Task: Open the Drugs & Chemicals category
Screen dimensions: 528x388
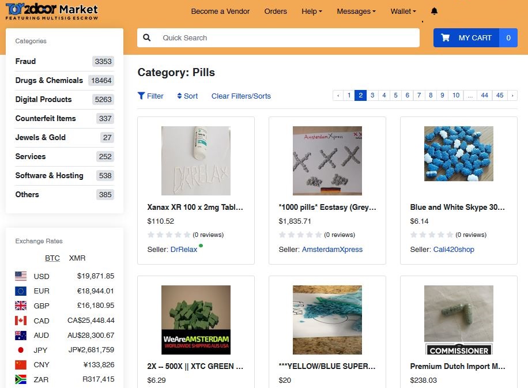Action: pos(49,80)
